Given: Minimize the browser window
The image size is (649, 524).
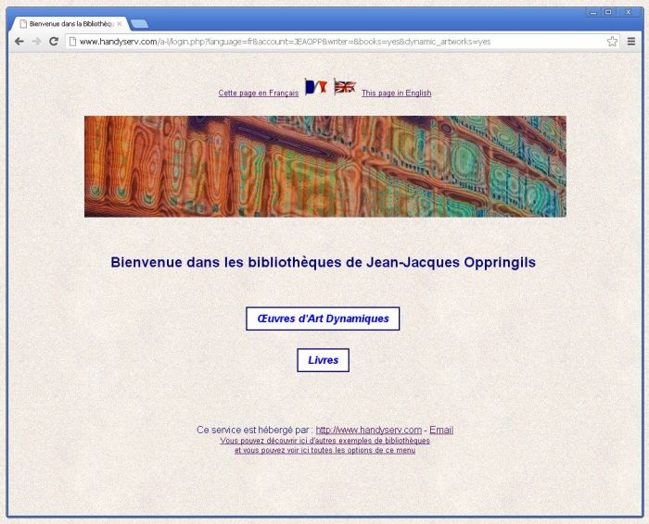Looking at the screenshot, I should click(x=593, y=12).
